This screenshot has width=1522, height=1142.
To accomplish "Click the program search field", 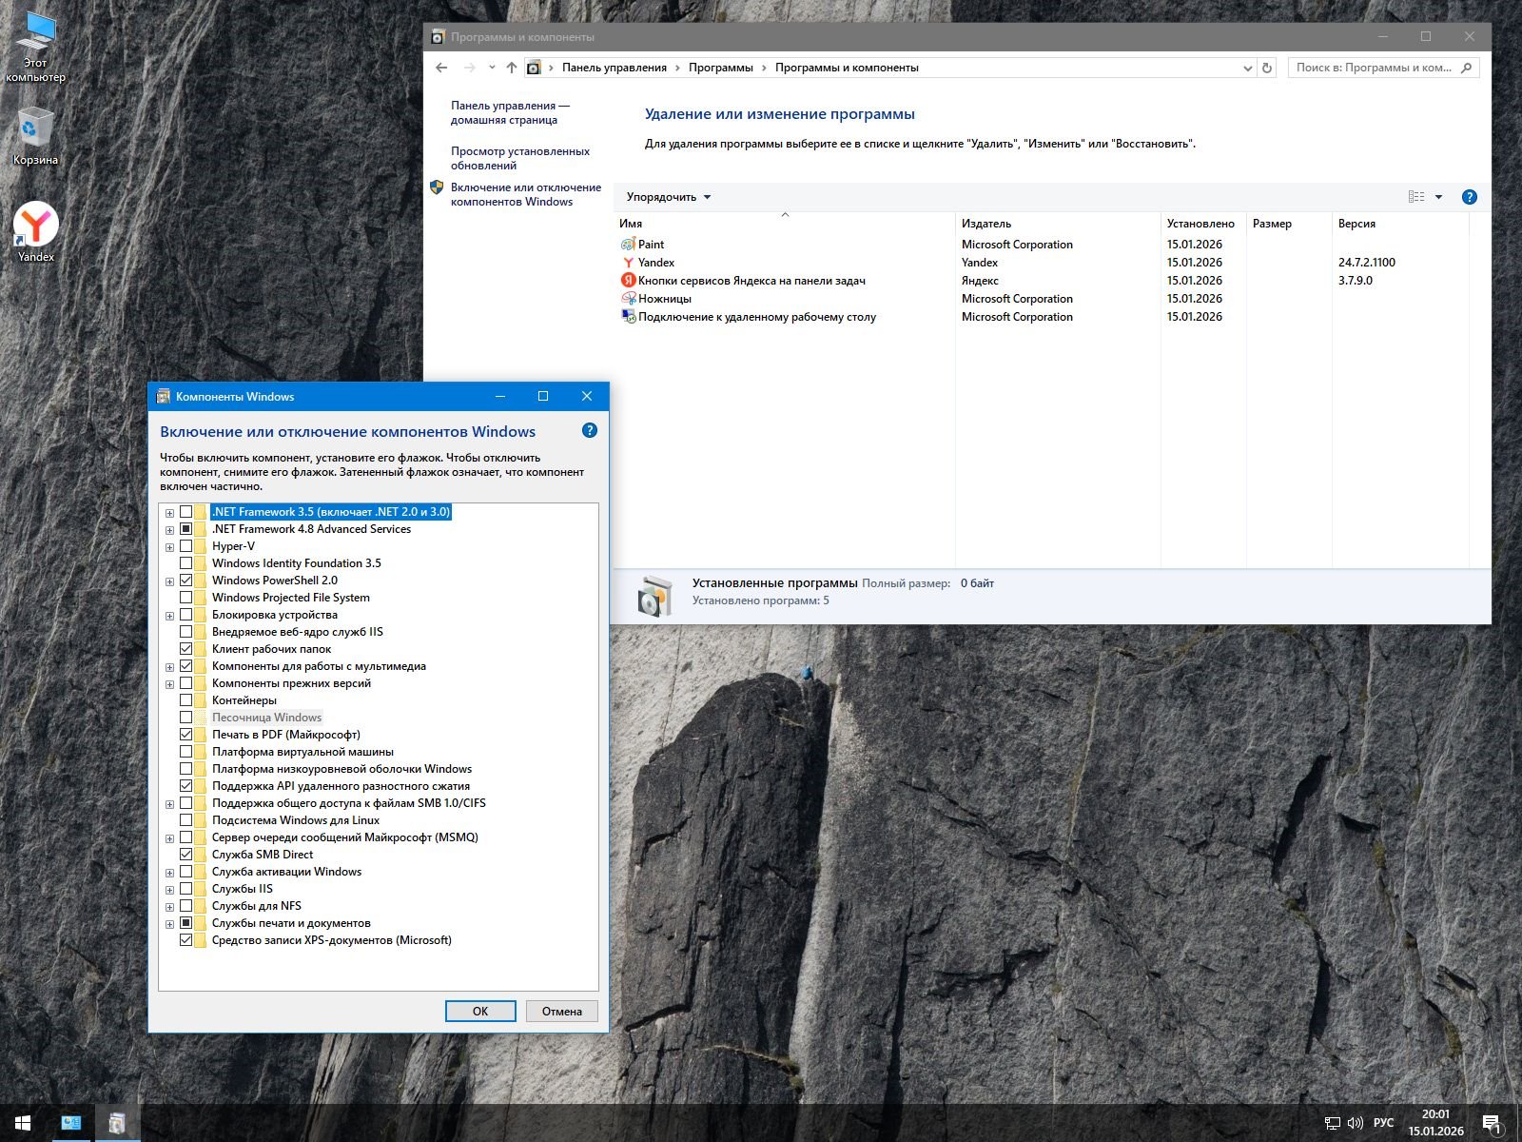I will coord(1375,68).
